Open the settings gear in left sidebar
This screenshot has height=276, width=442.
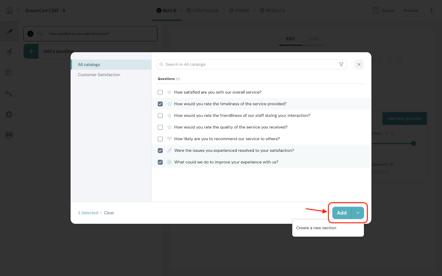pyautogui.click(x=9, y=114)
